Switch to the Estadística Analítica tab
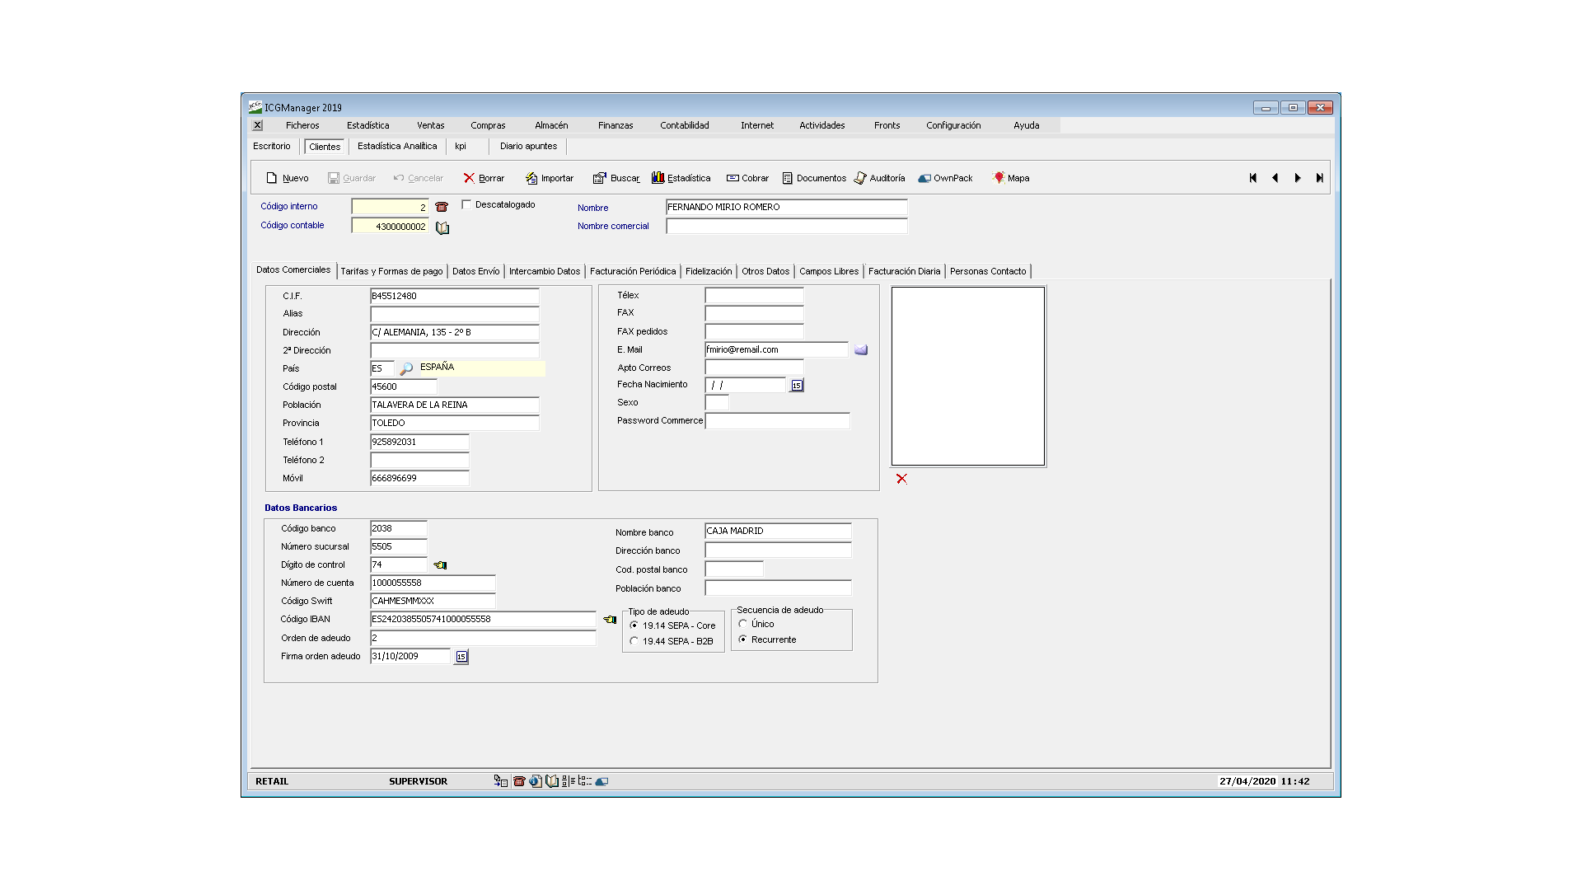Image resolution: width=1582 pixels, height=890 pixels. coord(397,146)
